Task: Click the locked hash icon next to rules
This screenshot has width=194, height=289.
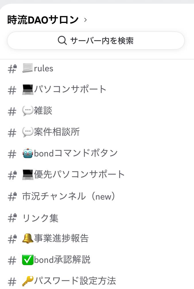Action: (12, 69)
